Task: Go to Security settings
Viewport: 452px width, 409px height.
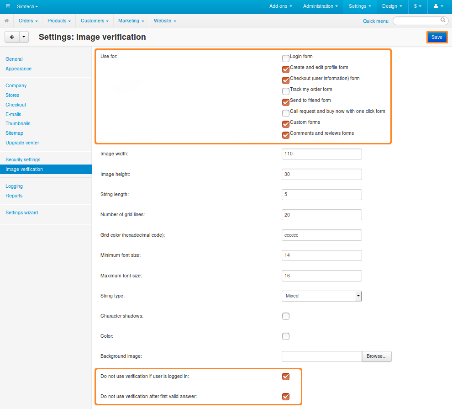Action: pos(23,159)
